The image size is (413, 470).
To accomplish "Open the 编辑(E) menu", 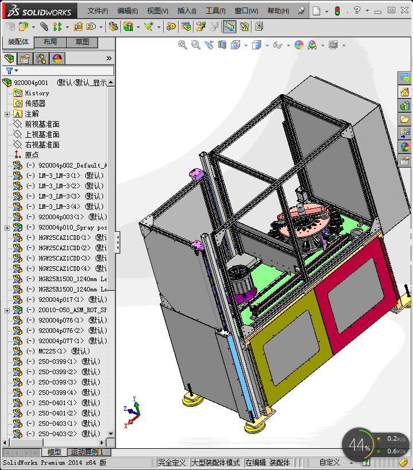I will (x=128, y=11).
